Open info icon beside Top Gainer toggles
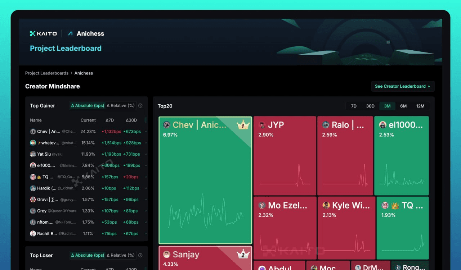 [x=140, y=106]
